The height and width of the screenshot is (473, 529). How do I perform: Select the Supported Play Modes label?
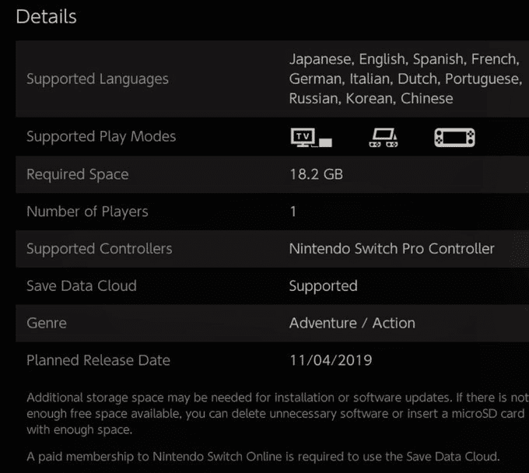pos(101,136)
